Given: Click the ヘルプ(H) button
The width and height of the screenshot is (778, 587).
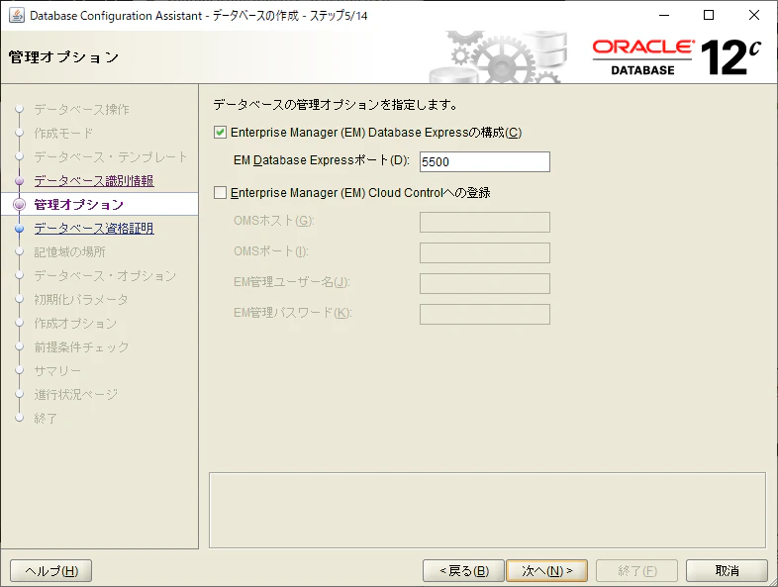Looking at the screenshot, I should click(51, 570).
